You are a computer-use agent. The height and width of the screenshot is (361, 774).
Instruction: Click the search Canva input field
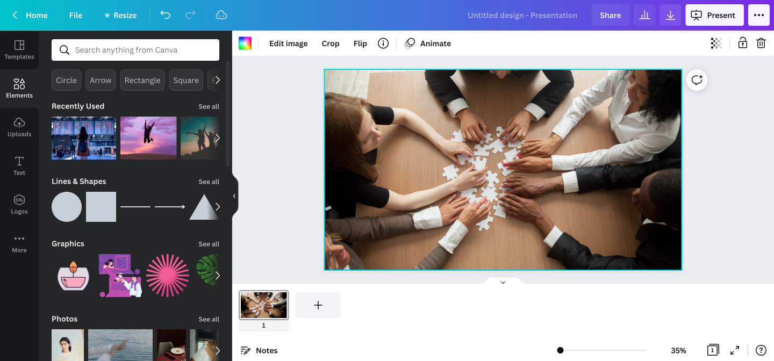(135, 50)
